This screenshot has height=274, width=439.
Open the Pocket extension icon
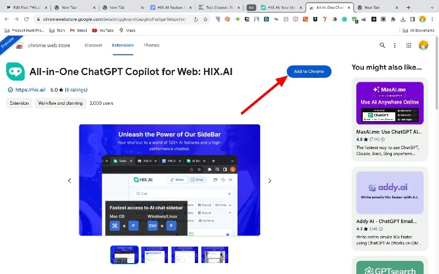click(x=295, y=19)
